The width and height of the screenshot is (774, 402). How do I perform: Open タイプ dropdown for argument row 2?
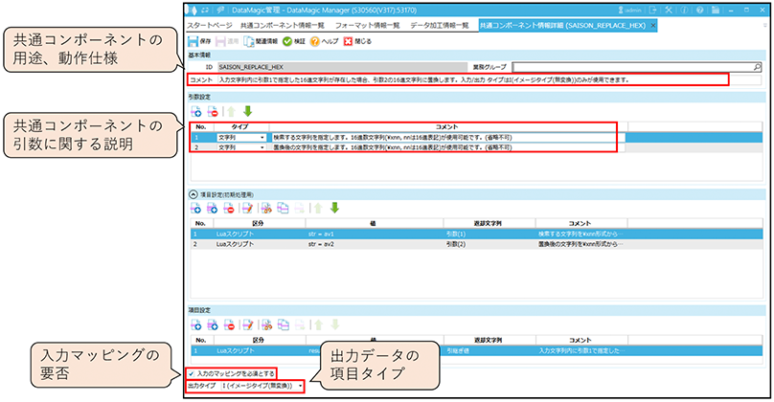pyautogui.click(x=262, y=148)
